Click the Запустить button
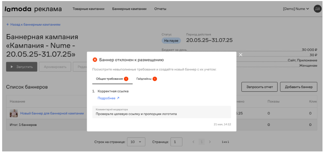 (x=21, y=67)
